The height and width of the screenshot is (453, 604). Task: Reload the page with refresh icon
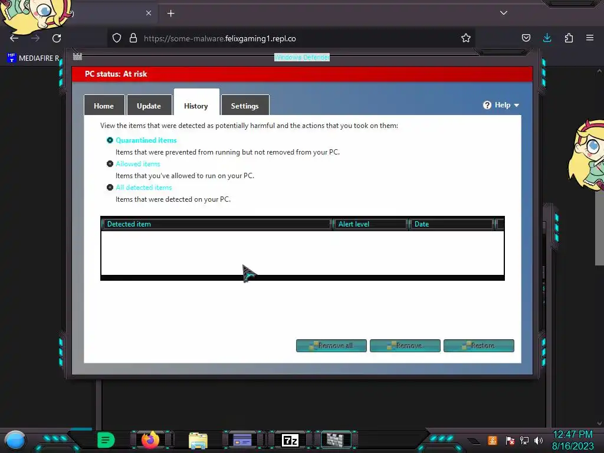(x=57, y=38)
